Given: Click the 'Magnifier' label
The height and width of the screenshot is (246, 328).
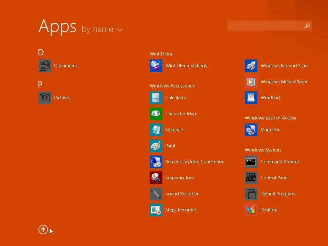Looking at the screenshot, I should tap(270, 130).
